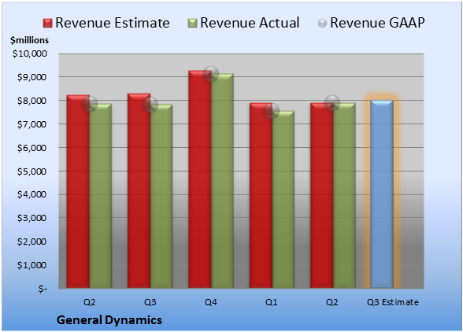Click the gray Revenue GAAP legend marker

coord(323,24)
